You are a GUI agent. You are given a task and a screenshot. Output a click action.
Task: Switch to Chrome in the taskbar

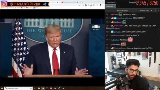(x=43, y=88)
